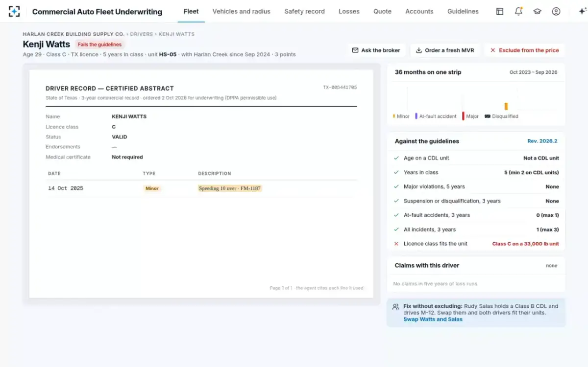Click the Ask the broker button
The width and height of the screenshot is (588, 367).
pyautogui.click(x=376, y=50)
